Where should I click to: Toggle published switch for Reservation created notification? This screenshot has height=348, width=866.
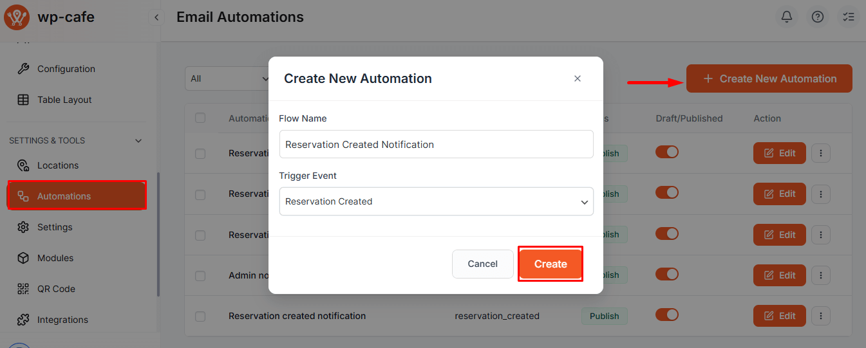(667, 315)
